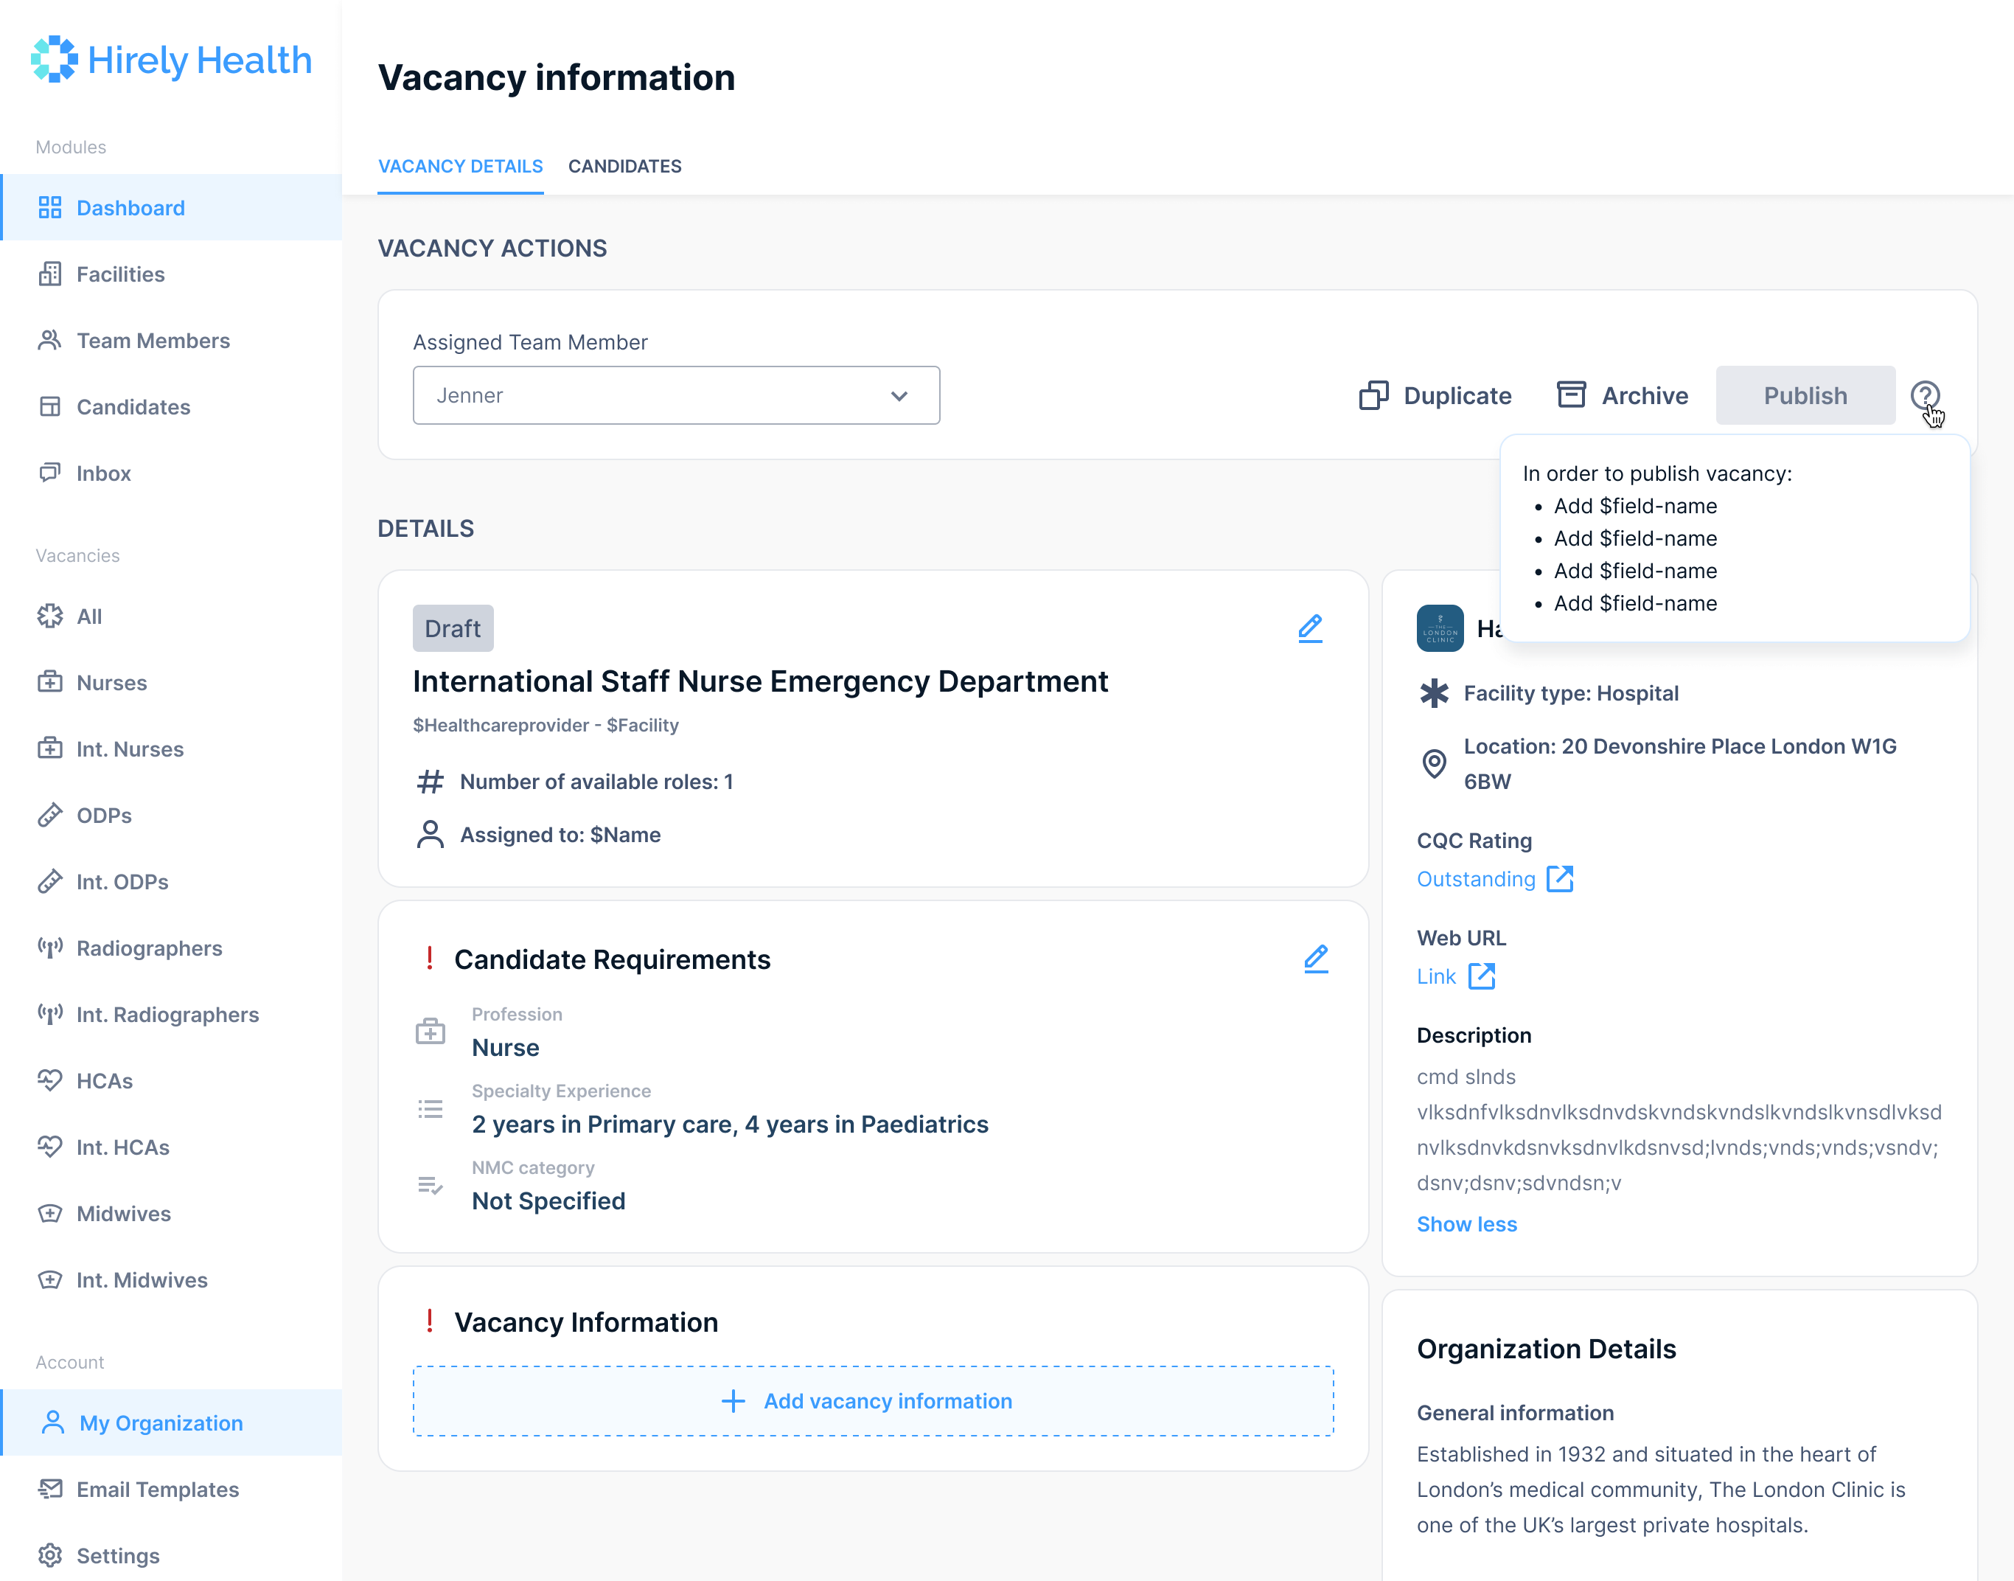The height and width of the screenshot is (1581, 2014).
Task: Click the London Clinic facility logo thumbnail
Action: [1440, 628]
